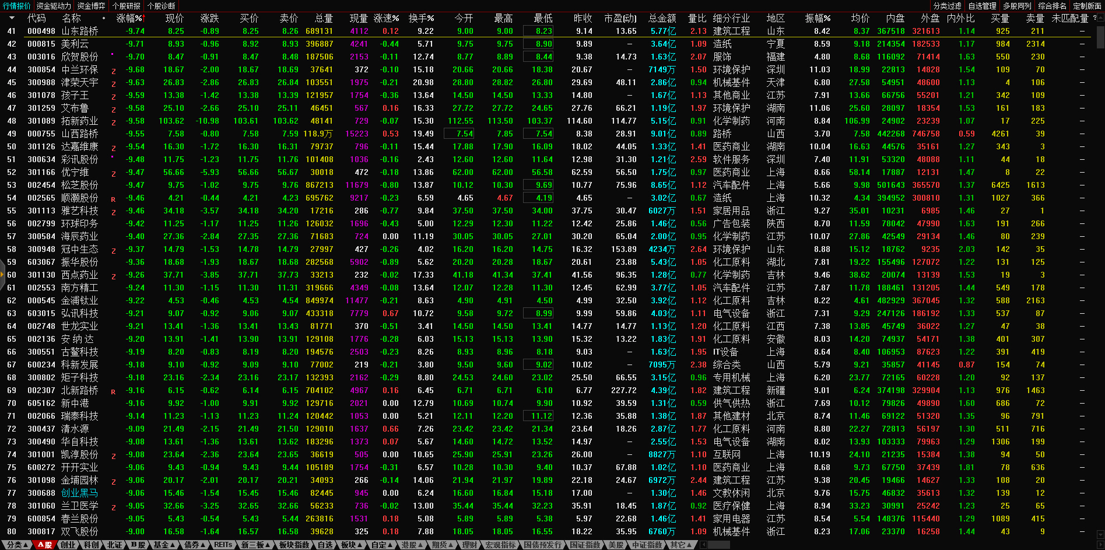Open the 其它 tab dropdown
The image size is (1105, 550).
(680, 545)
